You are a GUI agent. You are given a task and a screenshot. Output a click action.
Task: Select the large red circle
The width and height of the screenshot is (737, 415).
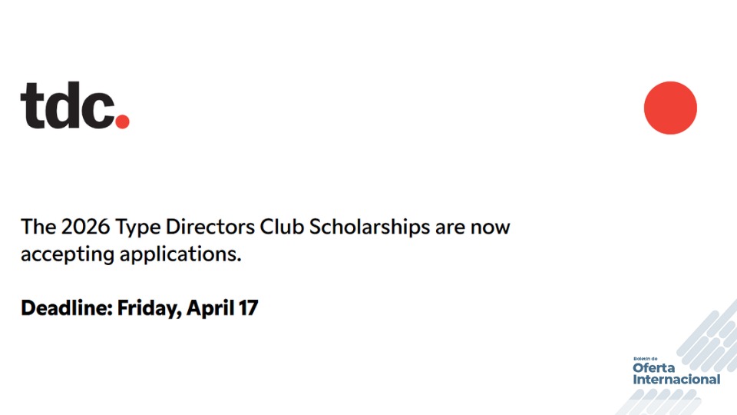click(x=670, y=108)
